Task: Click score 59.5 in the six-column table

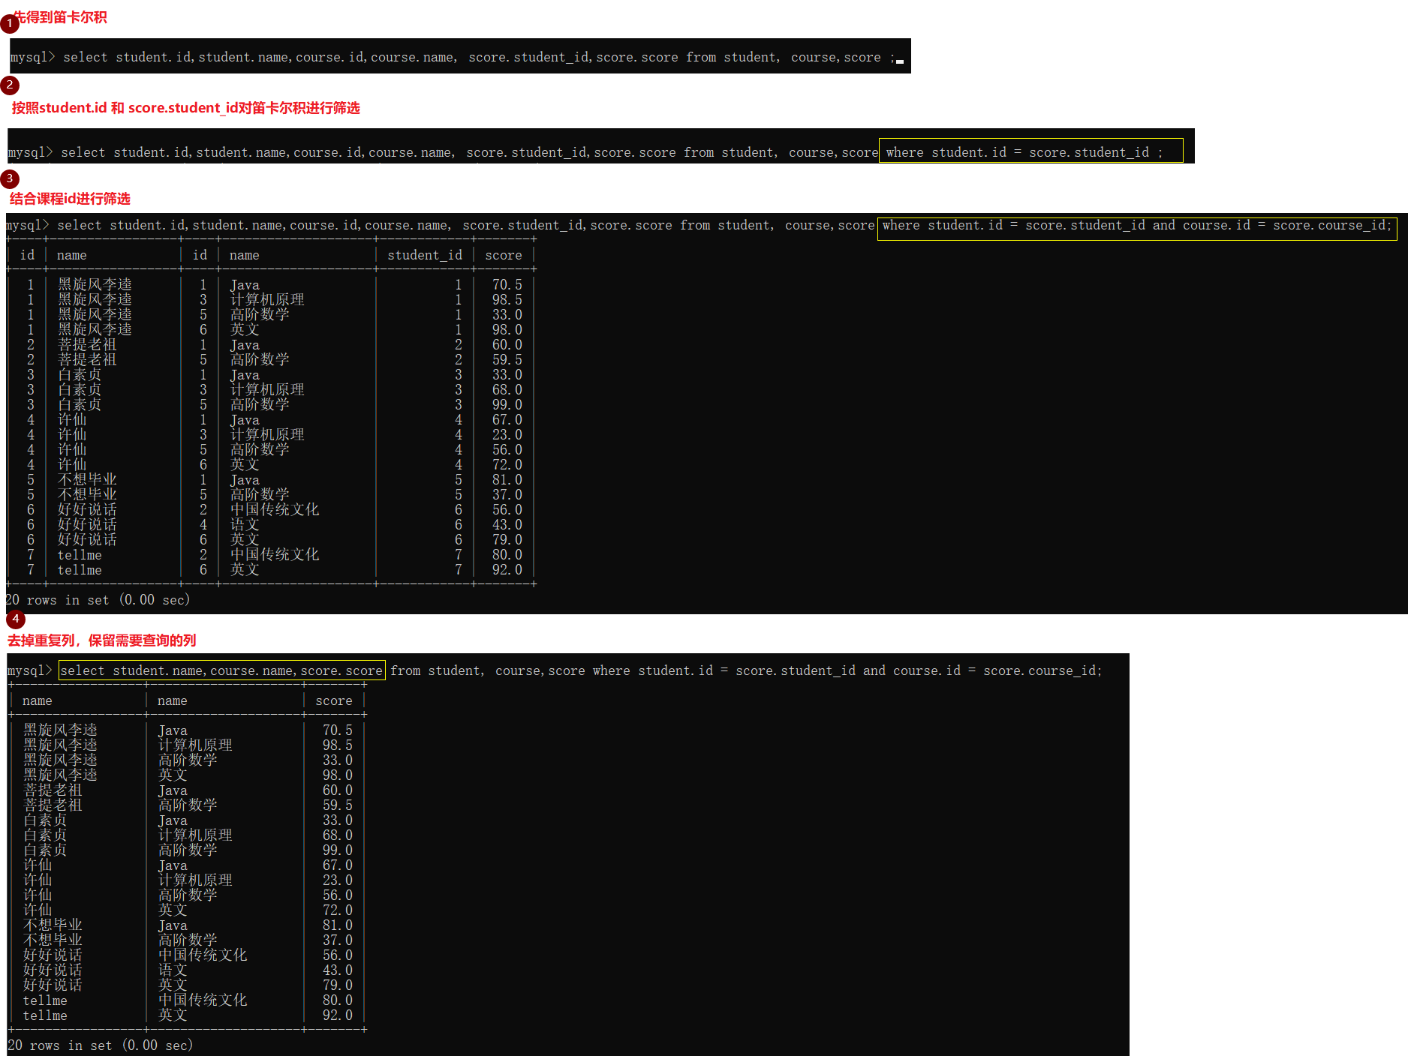Action: coord(507,359)
